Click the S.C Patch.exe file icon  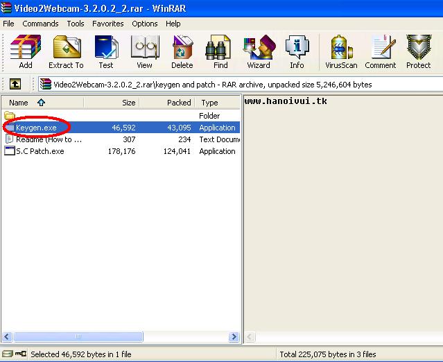(x=9, y=151)
